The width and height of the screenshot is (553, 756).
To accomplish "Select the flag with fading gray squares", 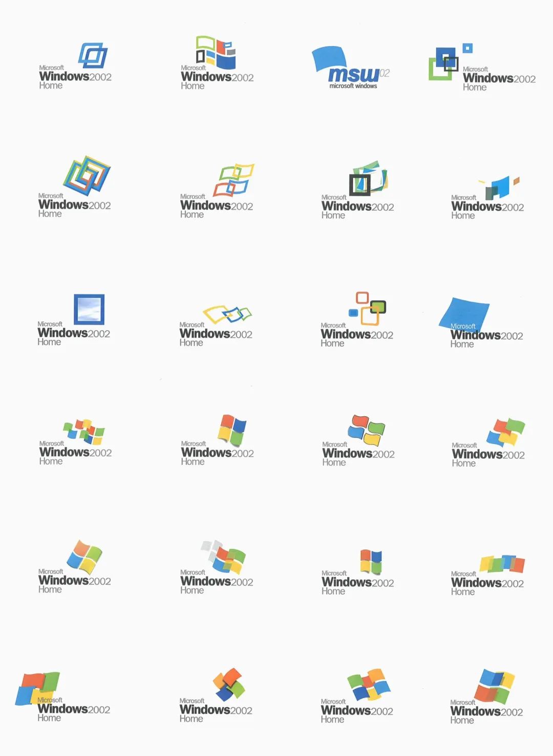I will pyautogui.click(x=223, y=557).
